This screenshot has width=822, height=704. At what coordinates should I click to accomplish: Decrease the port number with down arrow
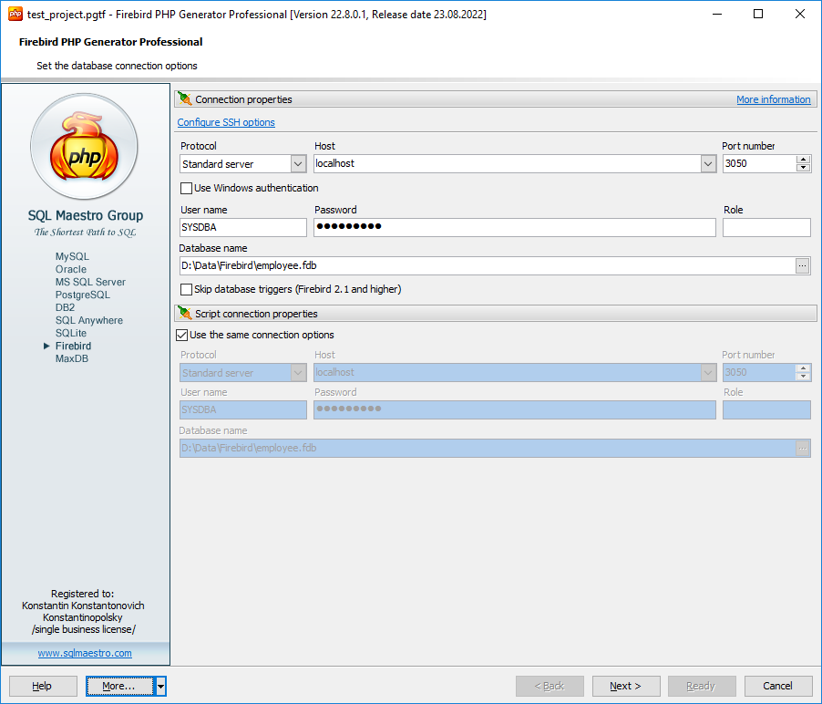[x=803, y=168]
